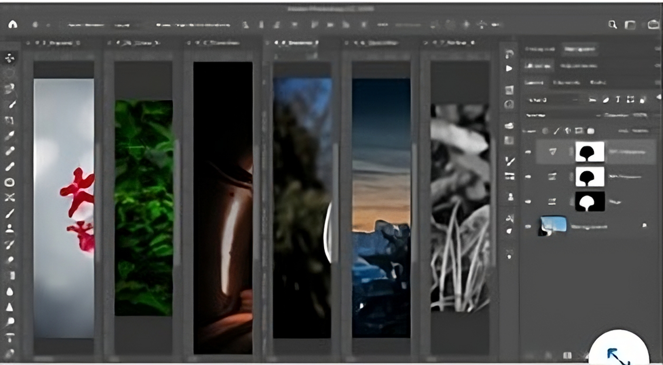The width and height of the screenshot is (663, 365).
Task: Toggle Lock All padlock in the Layers lock row
Action: point(591,130)
